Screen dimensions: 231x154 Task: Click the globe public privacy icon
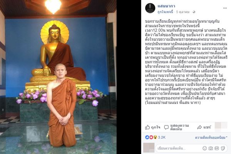pyautogui.click(x=194, y=12)
